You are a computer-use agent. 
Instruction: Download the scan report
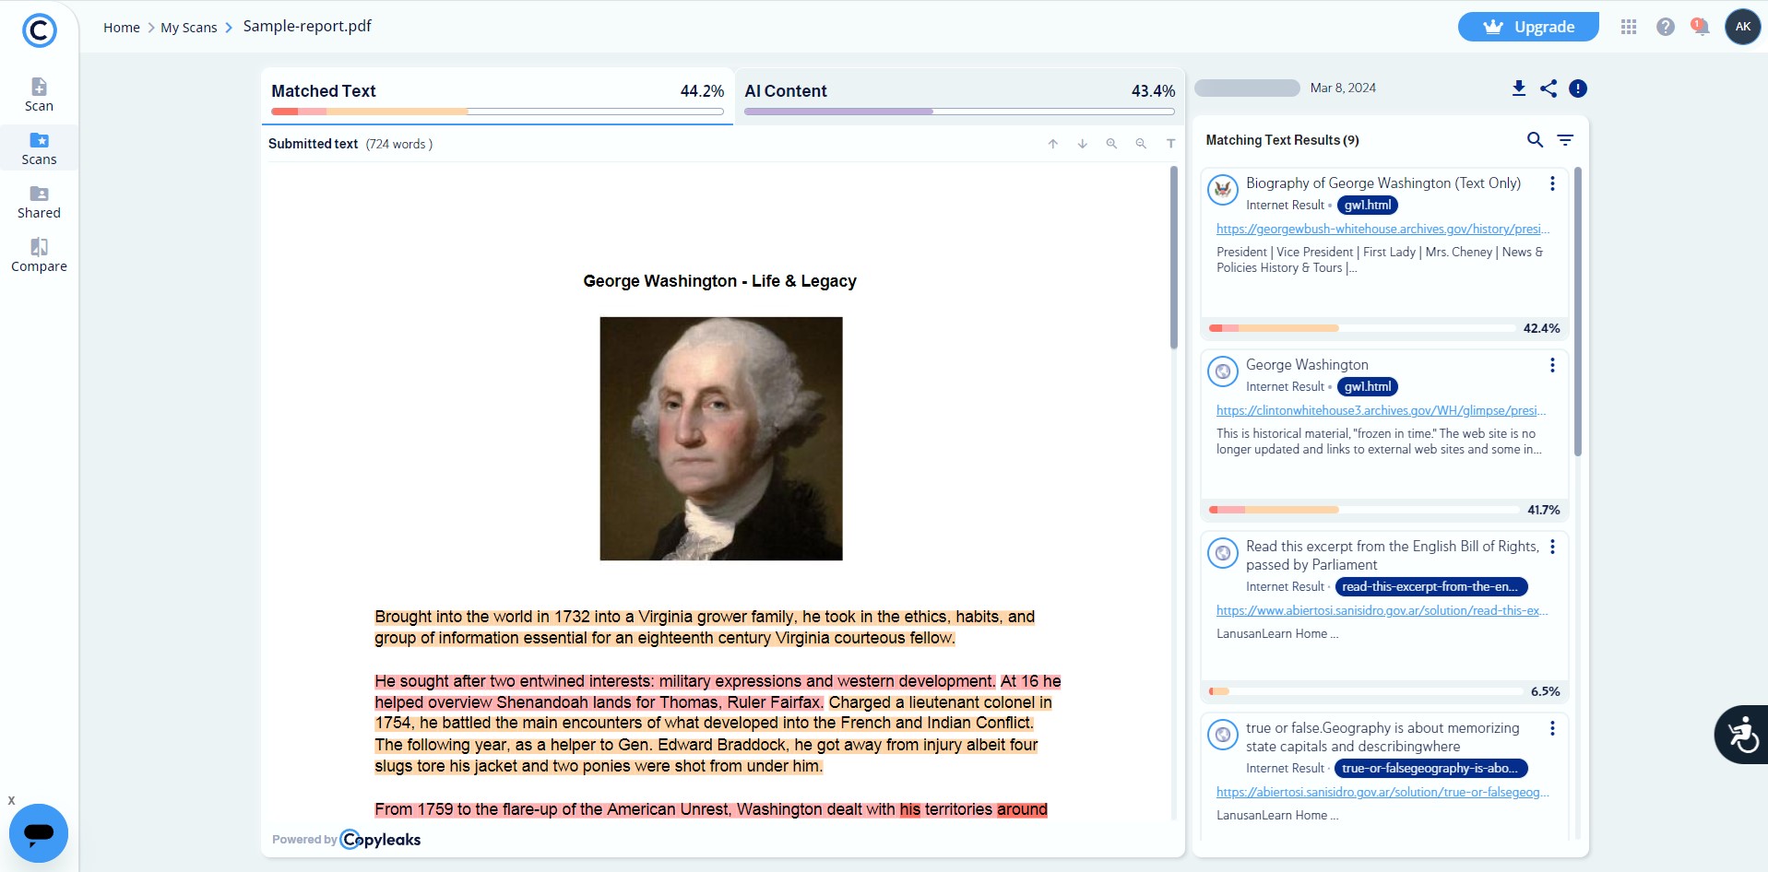click(1519, 88)
